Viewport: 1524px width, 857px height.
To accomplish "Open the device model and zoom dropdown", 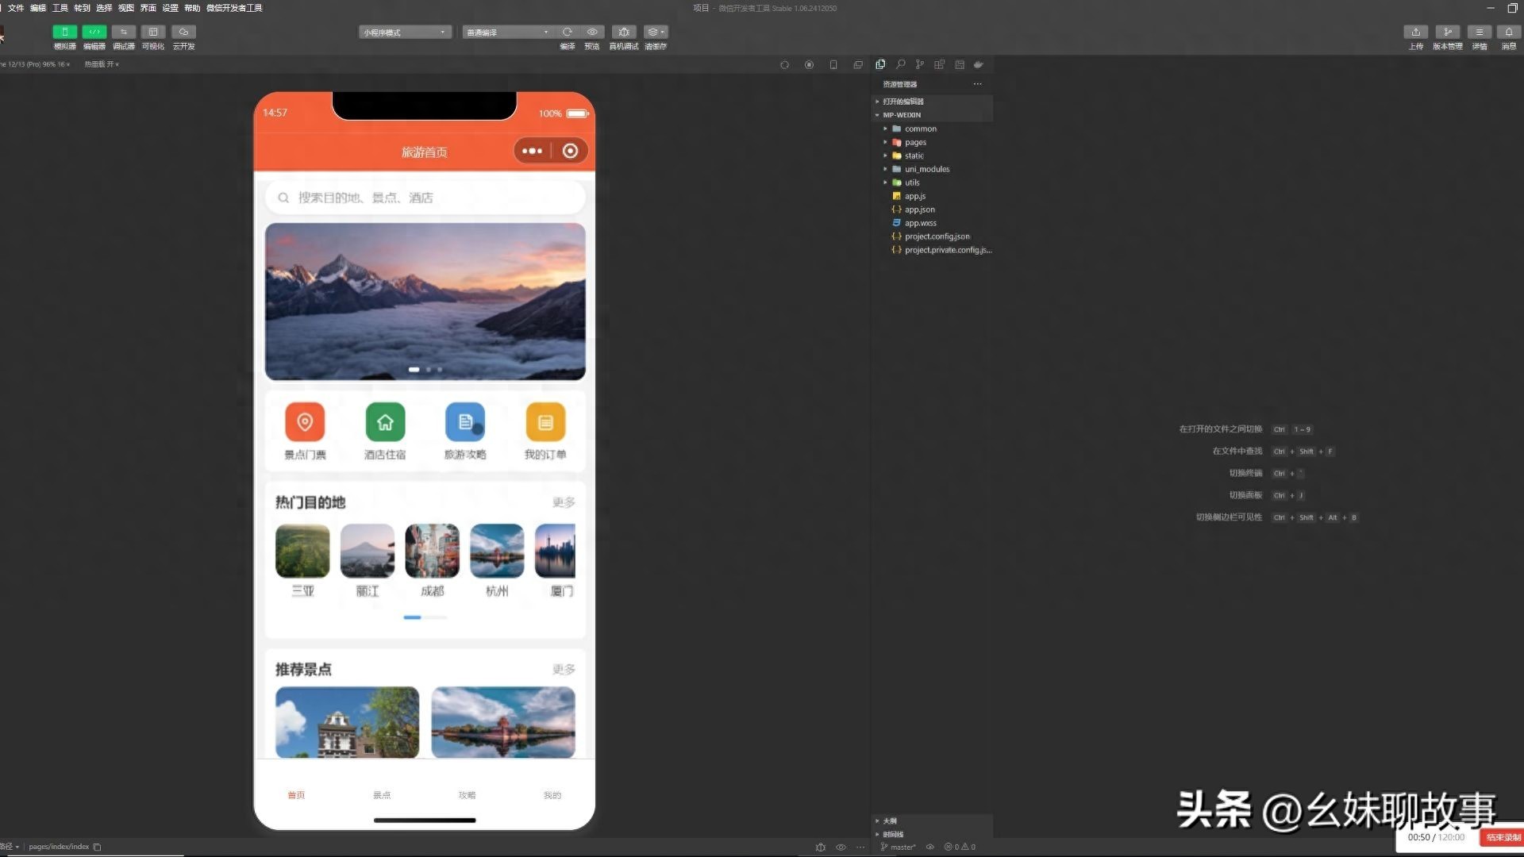I will [36, 64].
